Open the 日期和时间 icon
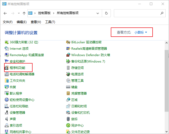 point(68,106)
